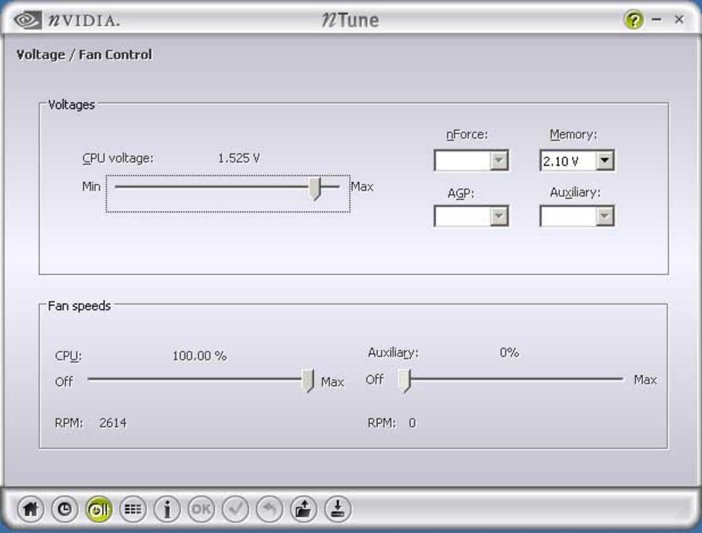Open the clock timing settings icon
This screenshot has height=533, width=702.
(64, 509)
